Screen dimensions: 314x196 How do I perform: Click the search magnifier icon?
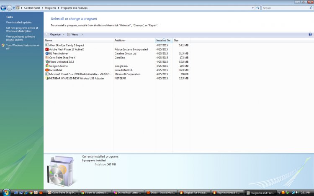[311, 8]
